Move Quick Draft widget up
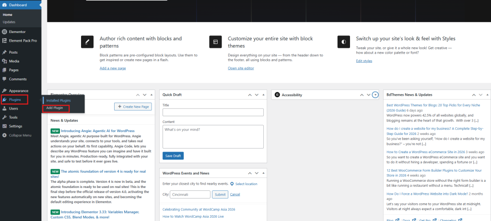The width and height of the screenshot is (491, 221). point(250,95)
